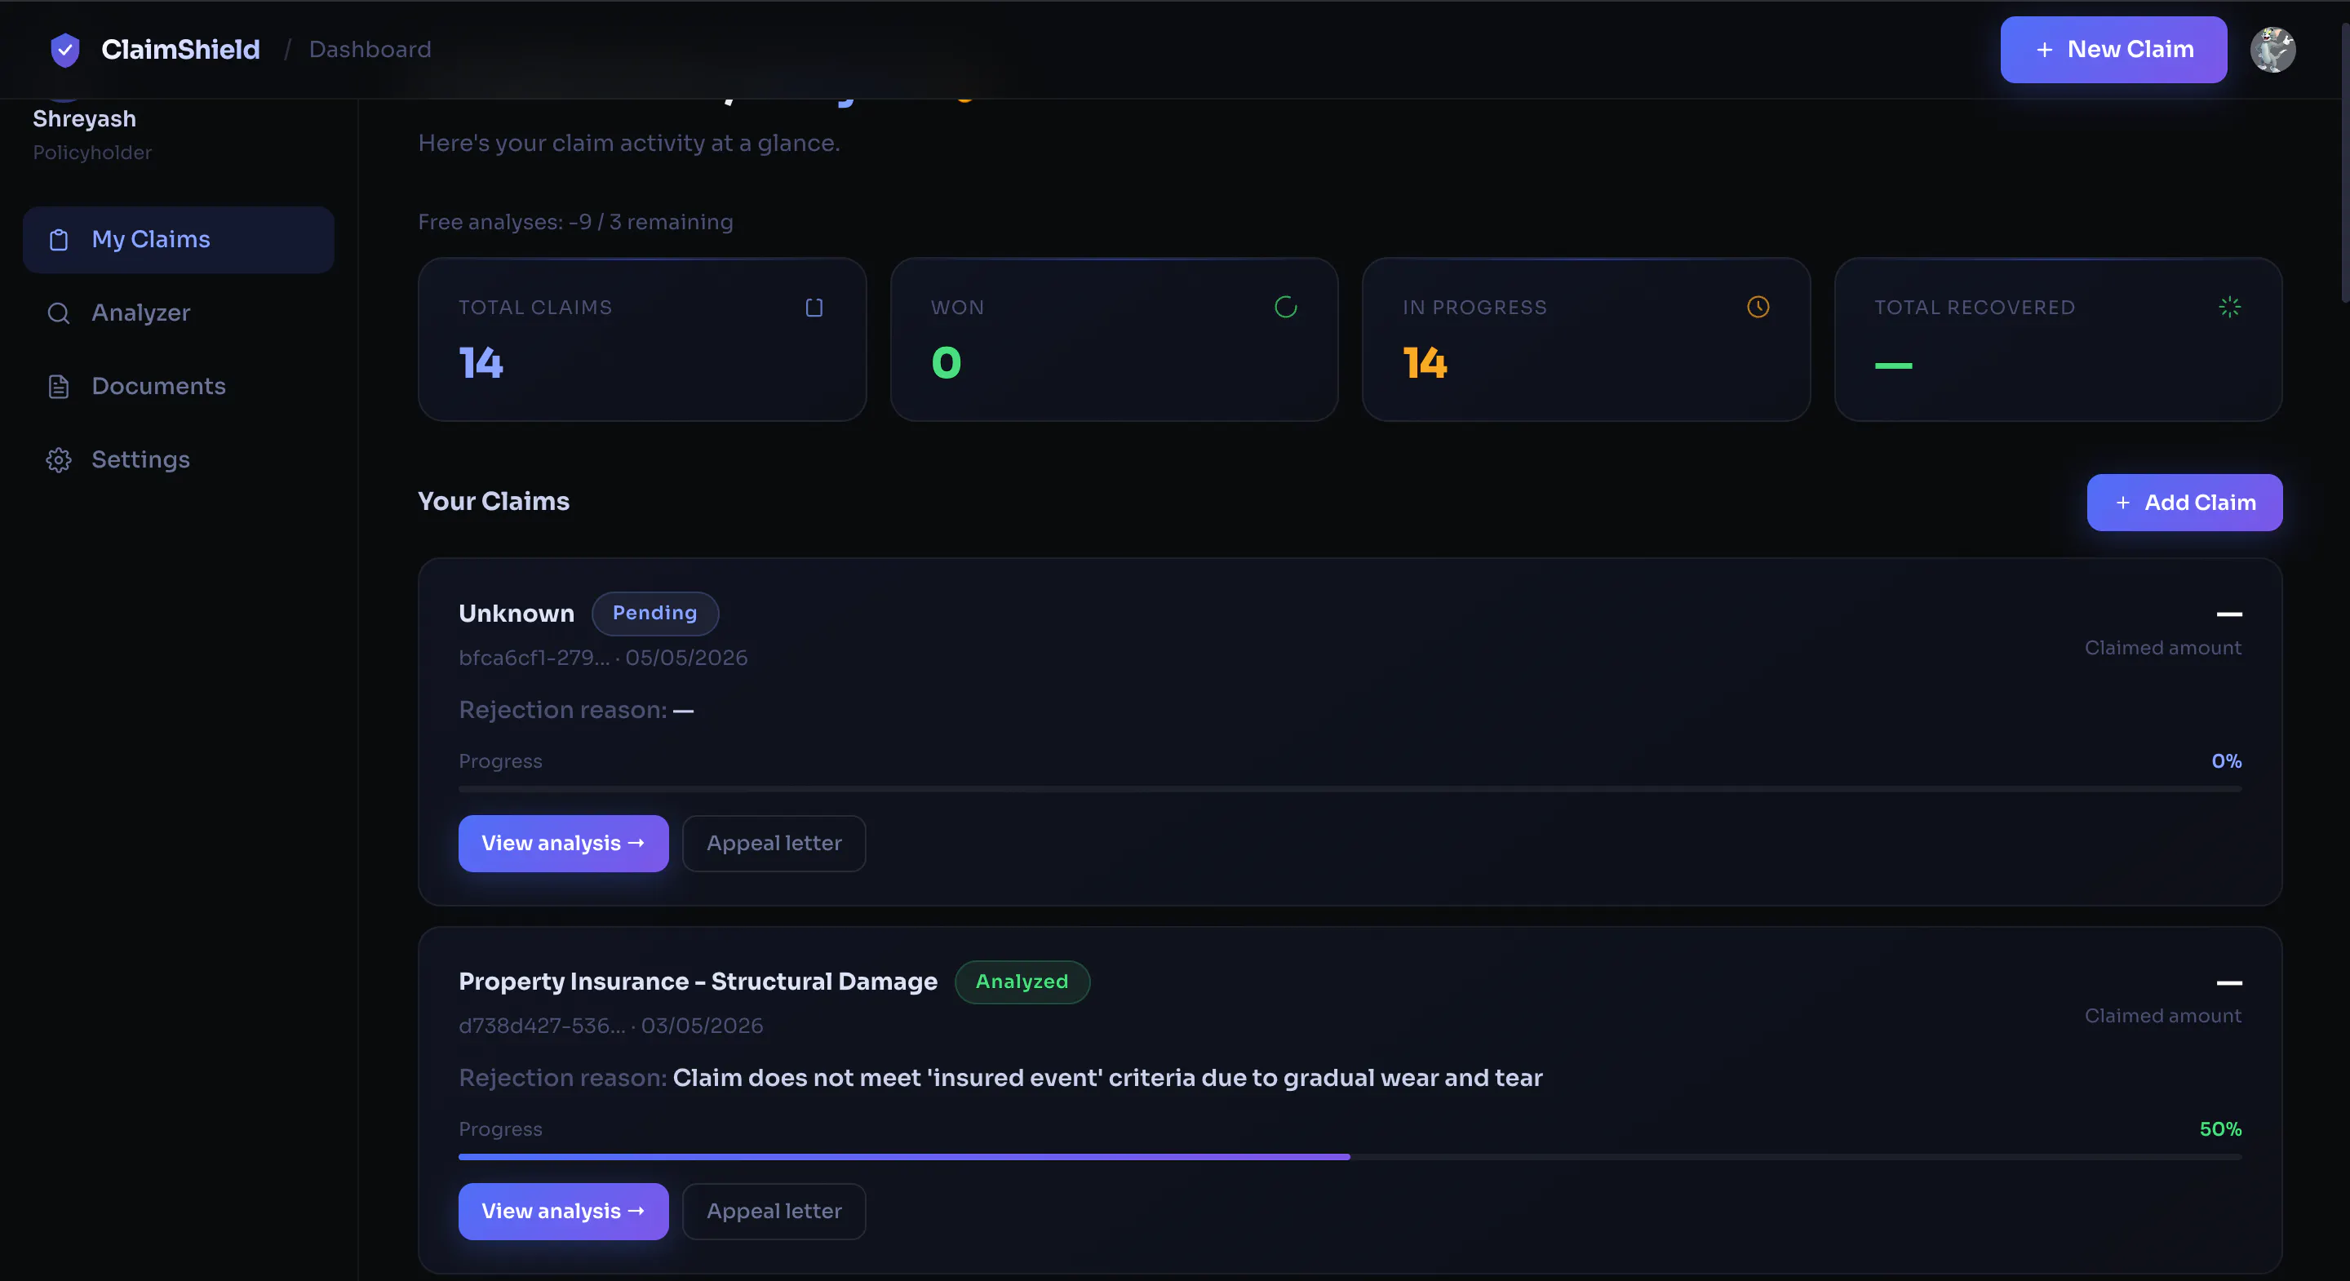Open My Claims in the sidebar
The image size is (2350, 1281).
179,240
